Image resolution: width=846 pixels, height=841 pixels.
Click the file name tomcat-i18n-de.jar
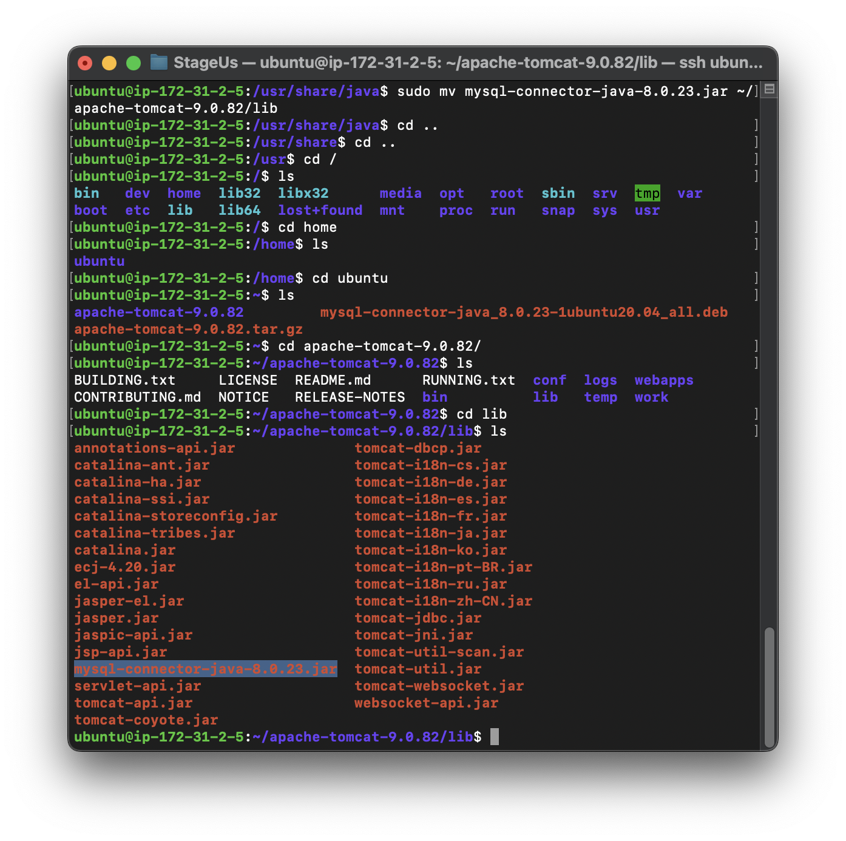[x=431, y=482]
